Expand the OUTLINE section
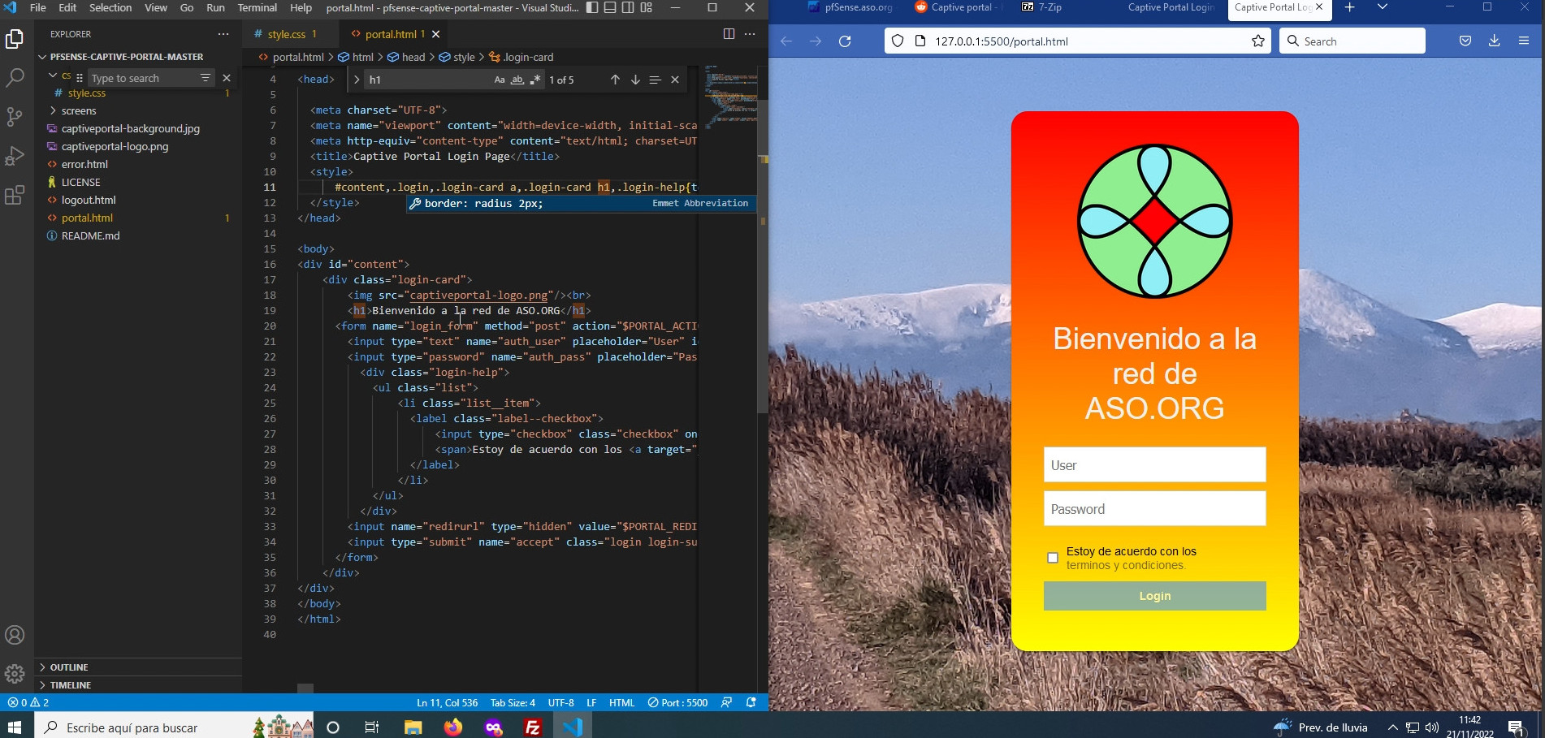This screenshot has width=1545, height=738. (x=69, y=667)
